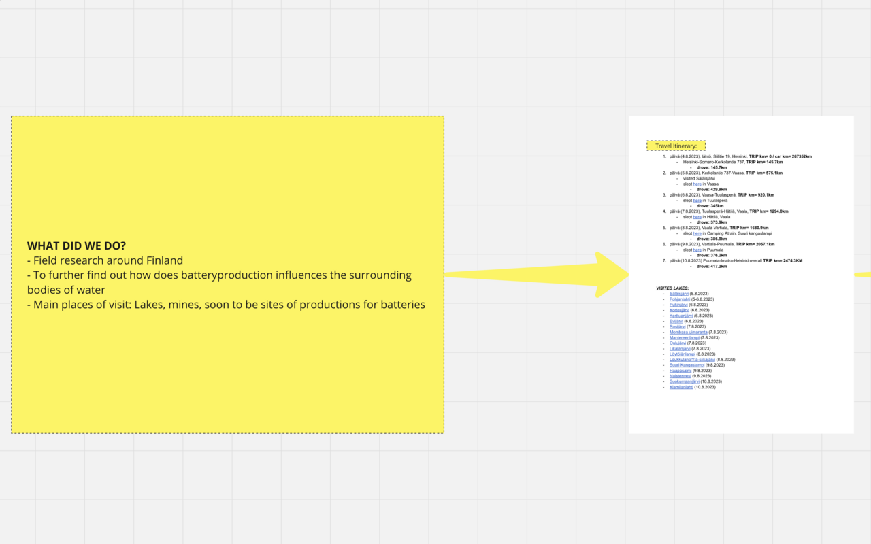Open the Evijärvi lake link
This screenshot has height=544, width=871.
click(x=676, y=321)
